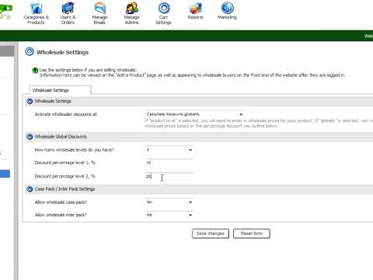
Task: Click the 'Allow wholesale case pack?' label
Action: pyautogui.click(x=61, y=202)
